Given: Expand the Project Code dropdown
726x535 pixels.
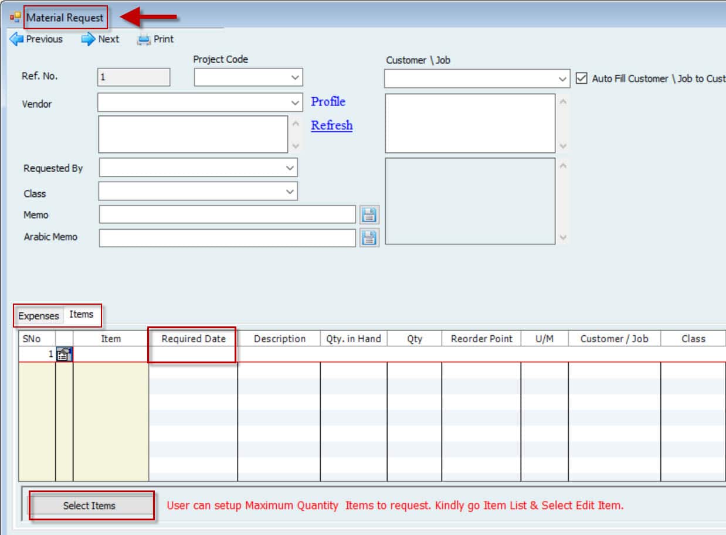Looking at the screenshot, I should 294,77.
